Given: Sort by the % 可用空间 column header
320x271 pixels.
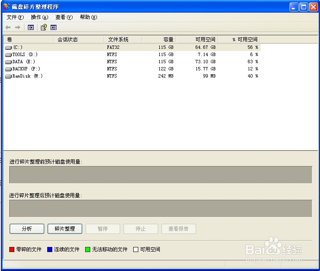Looking at the screenshot, I should (239, 39).
